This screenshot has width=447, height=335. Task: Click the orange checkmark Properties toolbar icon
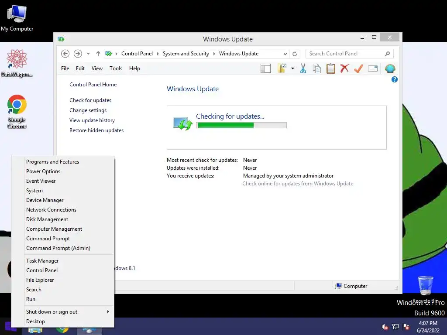(x=359, y=68)
